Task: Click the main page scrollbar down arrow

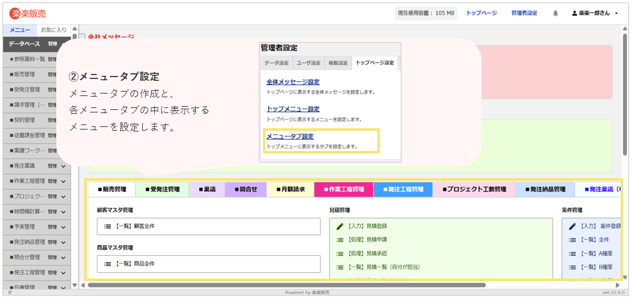Action: 625,277
